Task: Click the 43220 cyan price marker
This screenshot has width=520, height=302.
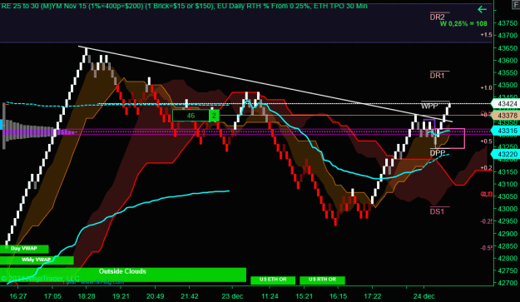Action: 505,154
